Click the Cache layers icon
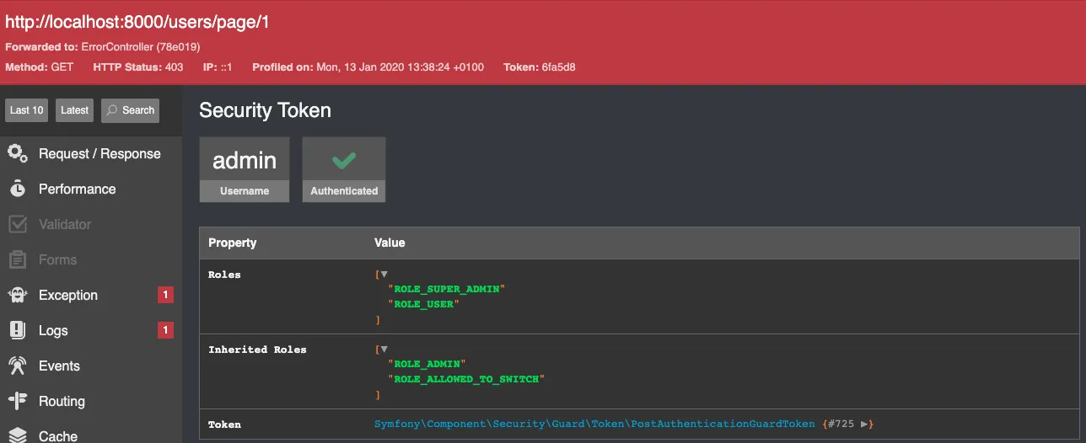 point(18,435)
